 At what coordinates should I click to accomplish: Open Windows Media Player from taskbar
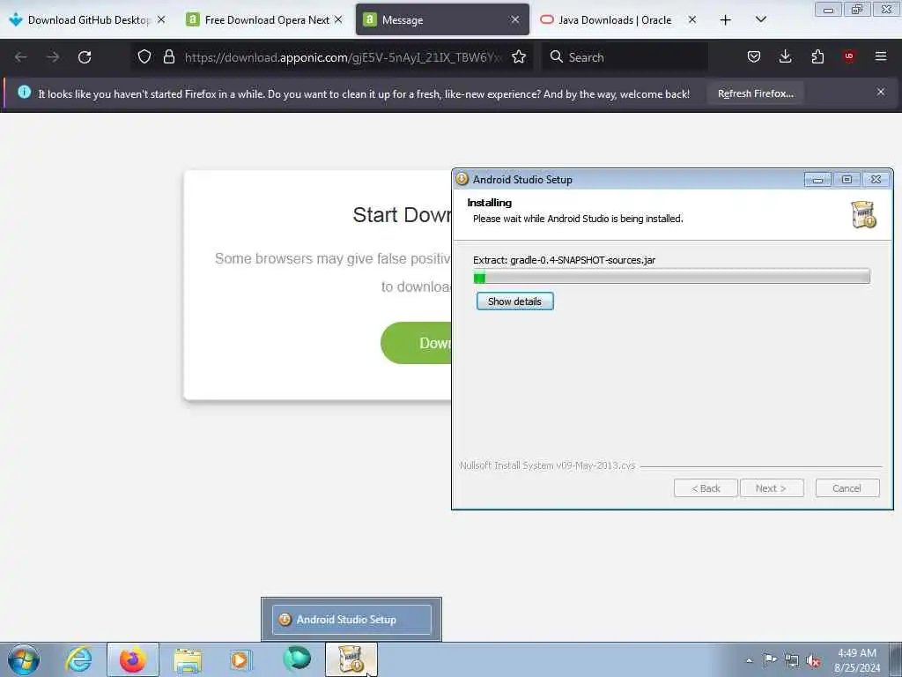[240, 659]
